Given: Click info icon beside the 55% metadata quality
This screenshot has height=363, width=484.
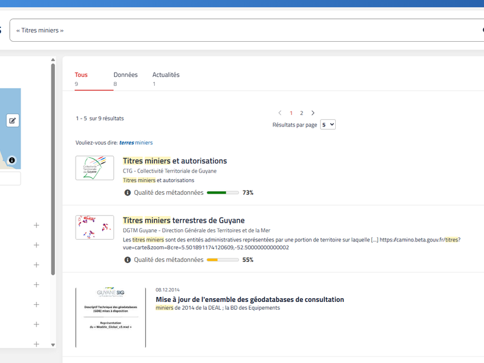Looking at the screenshot, I should pyautogui.click(x=128, y=260).
